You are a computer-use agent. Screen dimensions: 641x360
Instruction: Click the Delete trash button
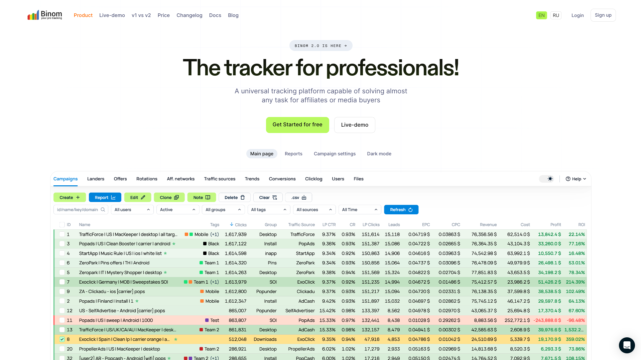tap(235, 197)
